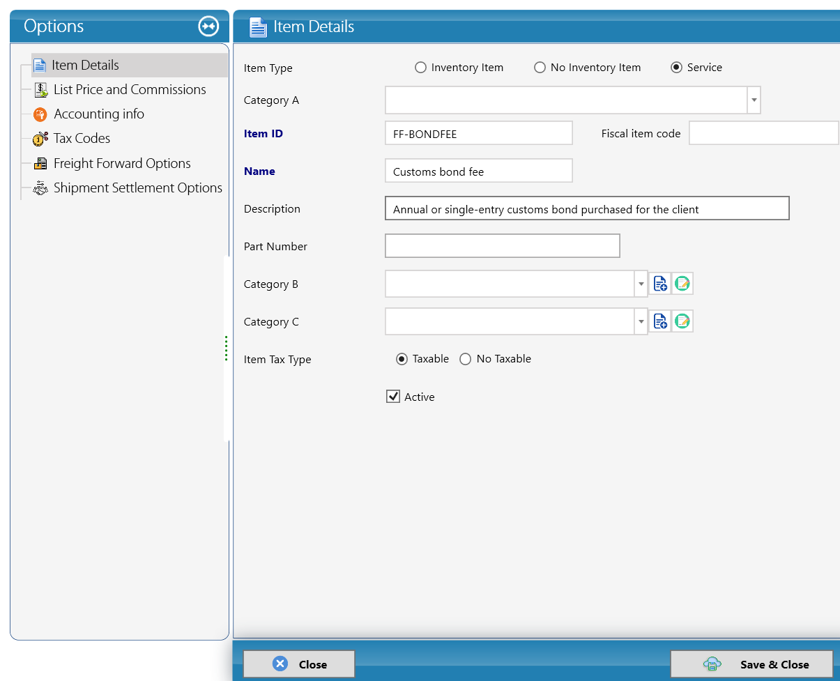
Task: Click the edit icon beside Category B
Action: click(x=682, y=284)
